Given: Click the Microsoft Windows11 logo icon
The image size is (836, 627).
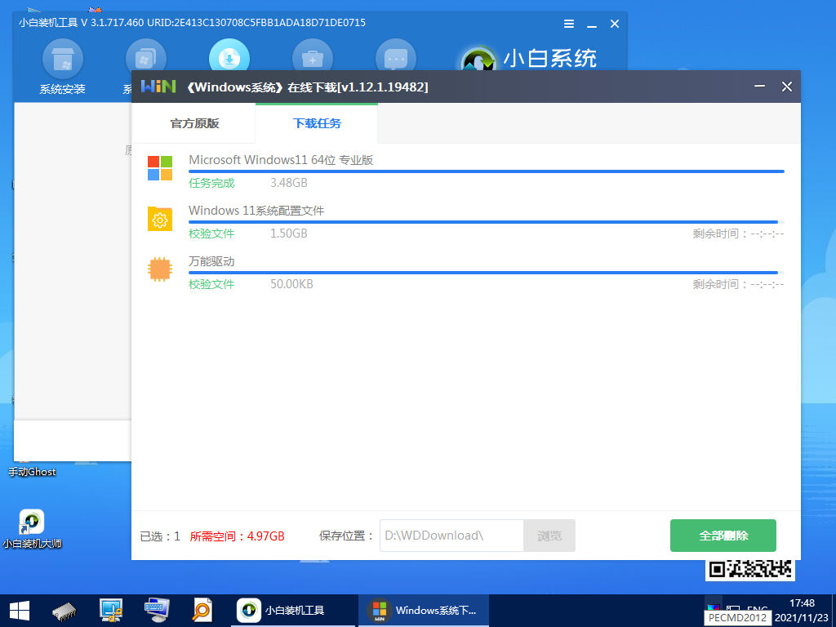Looking at the screenshot, I should [x=160, y=168].
